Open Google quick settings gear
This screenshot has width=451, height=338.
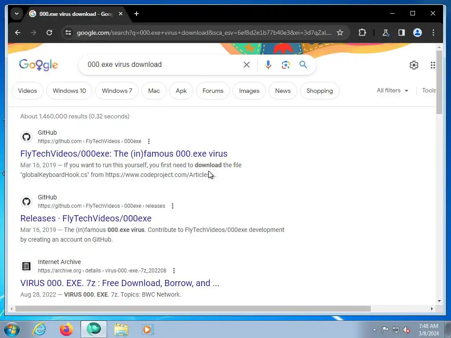414,65
